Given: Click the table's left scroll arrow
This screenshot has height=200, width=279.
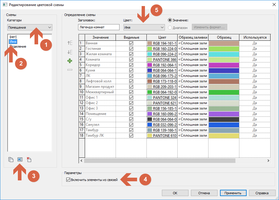Looking at the screenshot, I should (x=81, y=161).
